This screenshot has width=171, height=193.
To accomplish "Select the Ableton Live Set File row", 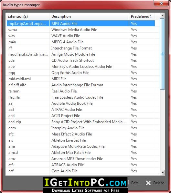I will tap(81, 140).
